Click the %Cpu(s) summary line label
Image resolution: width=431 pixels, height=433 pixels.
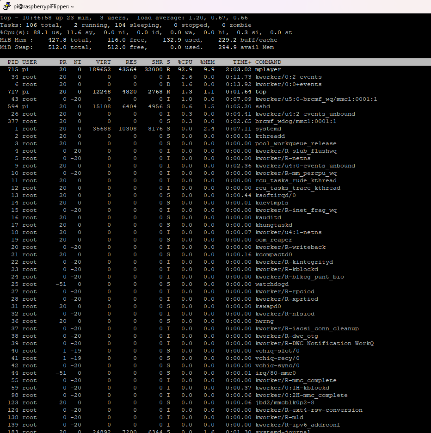click(x=15, y=32)
